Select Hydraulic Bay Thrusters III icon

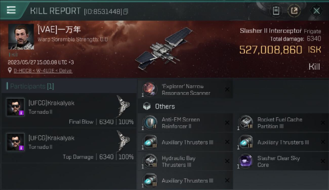150,161
